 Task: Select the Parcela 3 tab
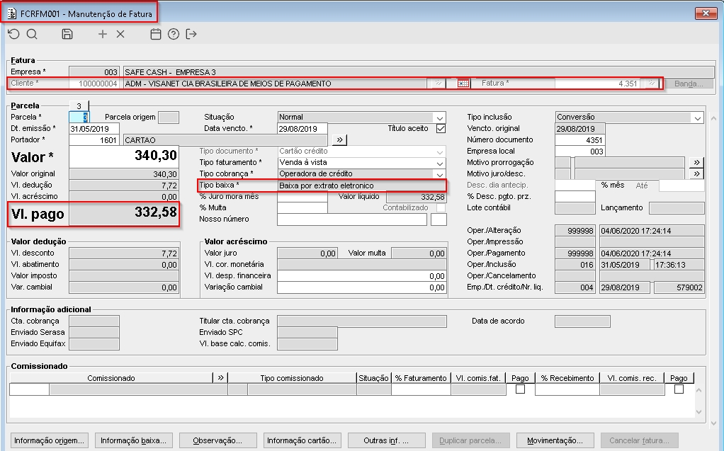pos(79,105)
